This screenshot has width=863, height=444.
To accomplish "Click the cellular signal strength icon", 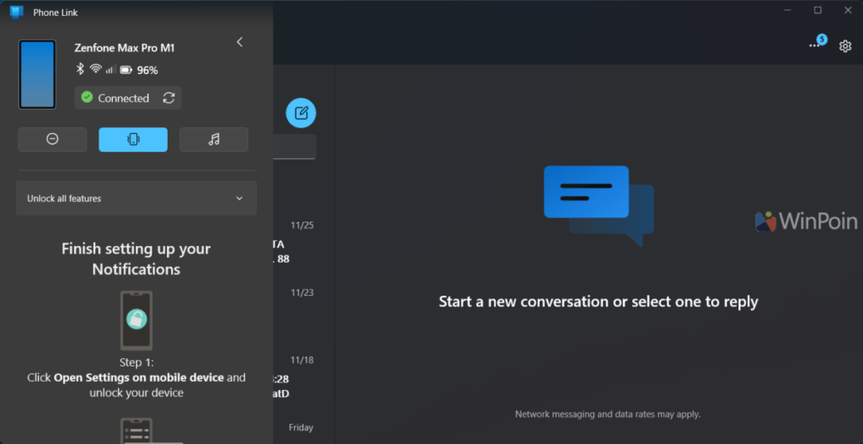I will (x=110, y=70).
